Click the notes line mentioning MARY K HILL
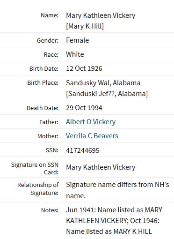Image resolution: width=174 pixels, height=239 pixels. click(109, 232)
